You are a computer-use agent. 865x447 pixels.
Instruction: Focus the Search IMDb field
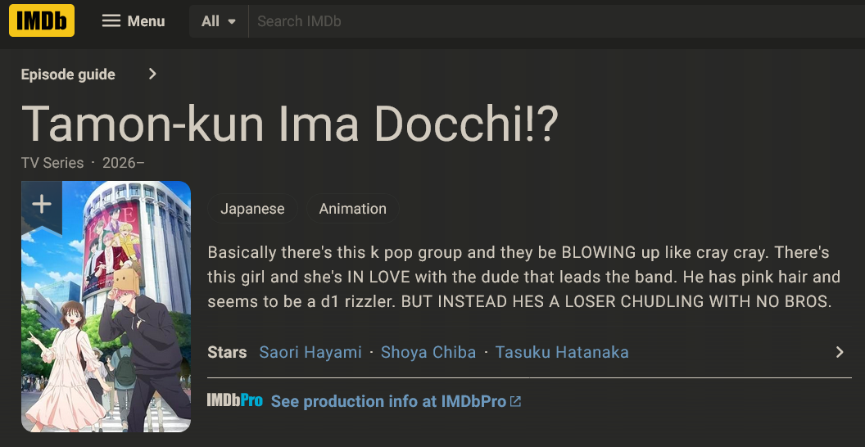[557, 21]
